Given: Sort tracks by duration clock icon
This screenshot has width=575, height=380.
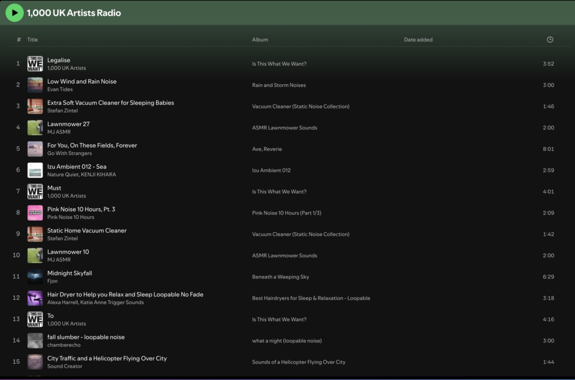Looking at the screenshot, I should [550, 40].
